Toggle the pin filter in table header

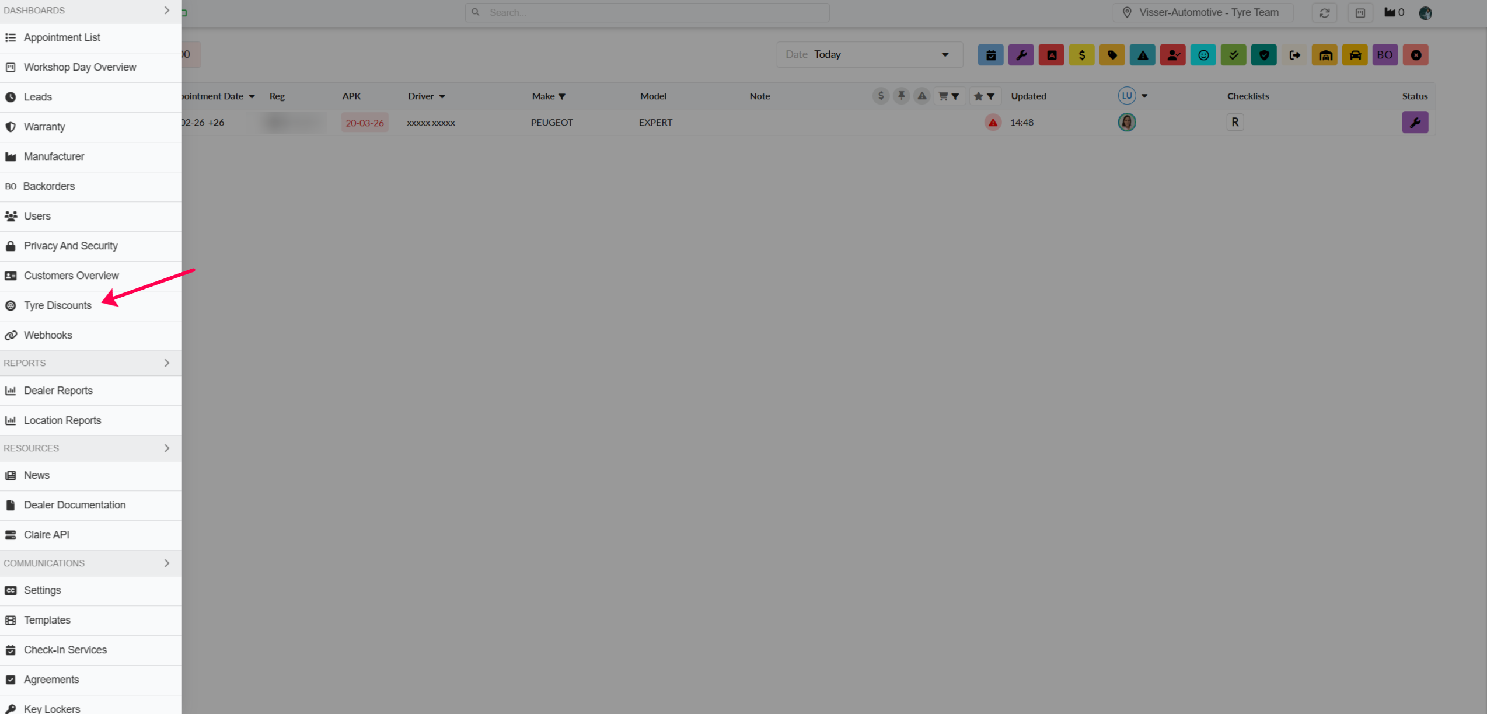(901, 96)
